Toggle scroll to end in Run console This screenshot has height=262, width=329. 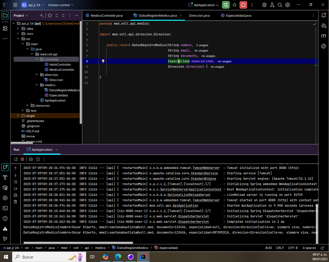click(15, 188)
